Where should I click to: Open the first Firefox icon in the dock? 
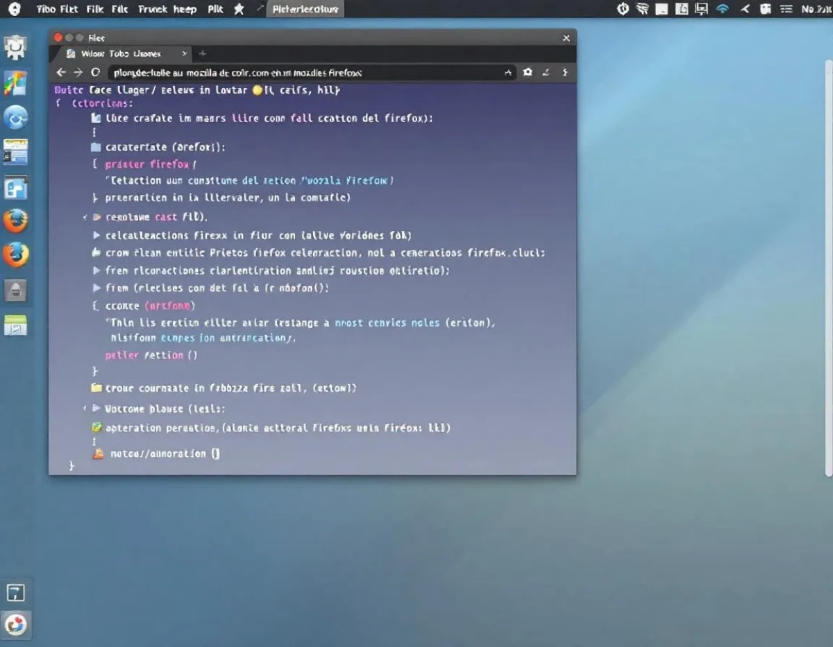(x=15, y=221)
